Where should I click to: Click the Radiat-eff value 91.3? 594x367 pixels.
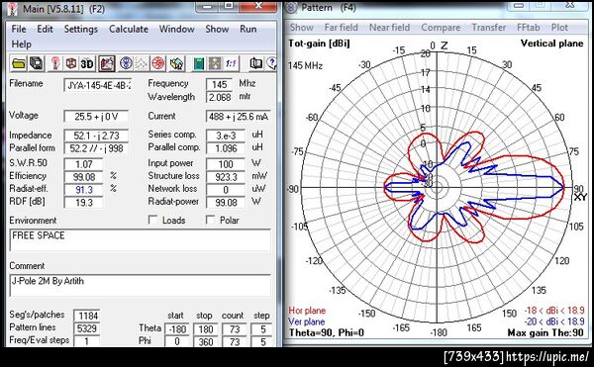pos(84,190)
